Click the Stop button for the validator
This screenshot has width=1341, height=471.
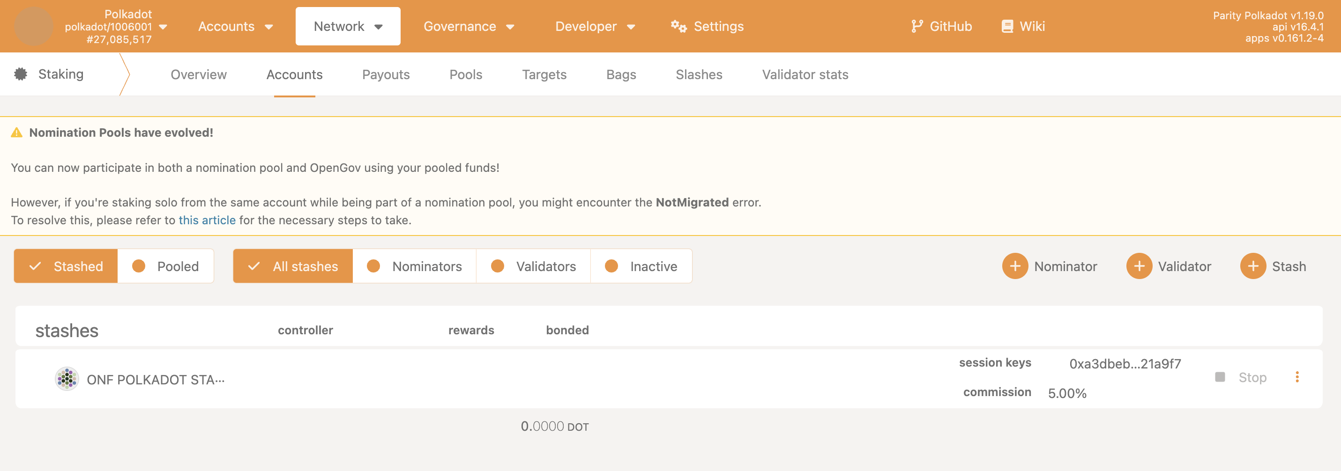point(1252,377)
